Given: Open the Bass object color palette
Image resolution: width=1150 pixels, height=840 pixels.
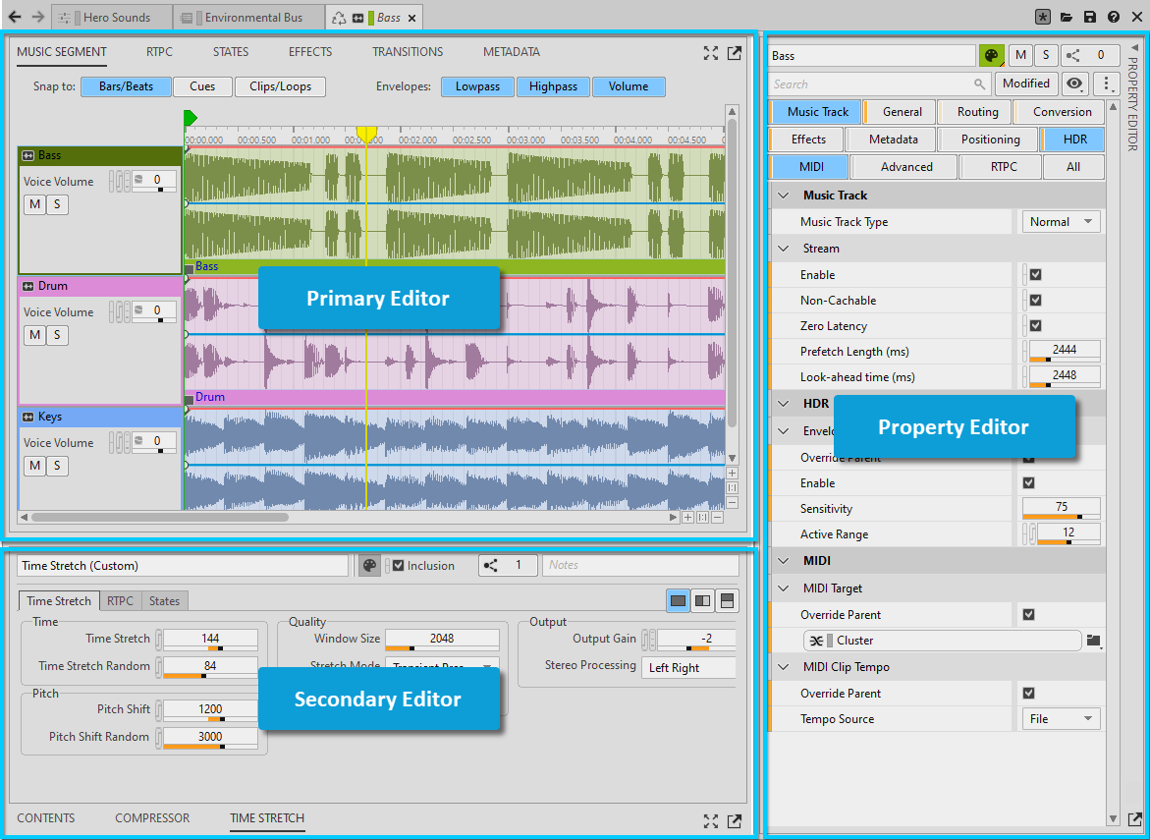Looking at the screenshot, I should tap(990, 56).
